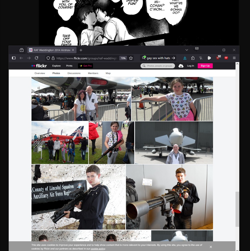Expand the list all tabs chevron
Viewport: 250px width, 251px height.
point(186,50)
